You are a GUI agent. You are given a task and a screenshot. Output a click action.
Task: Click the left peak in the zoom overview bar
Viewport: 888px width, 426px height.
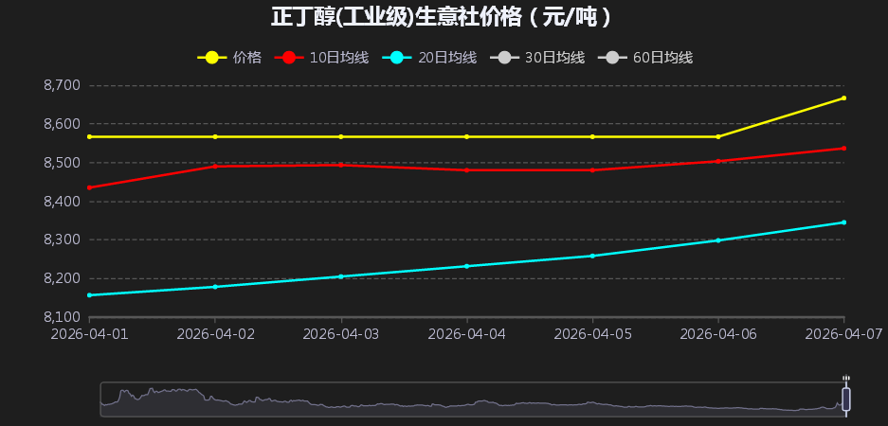(152, 391)
